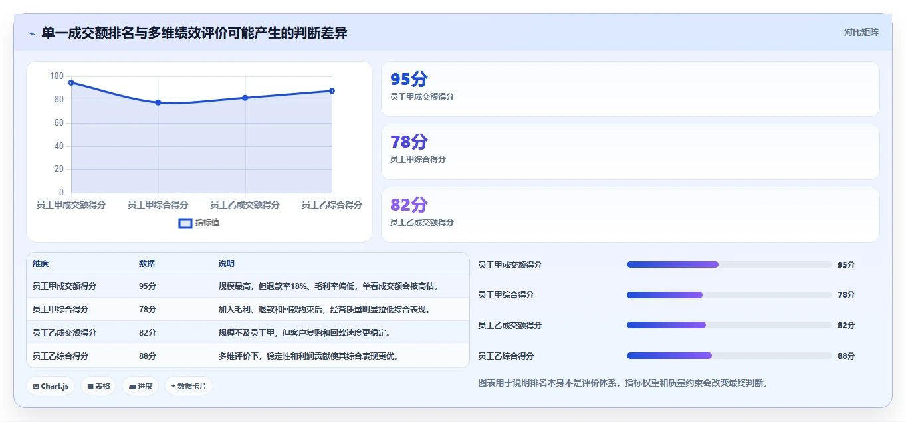
Task: Select the chart data point for 员工甲综合得分
Action: pos(158,102)
